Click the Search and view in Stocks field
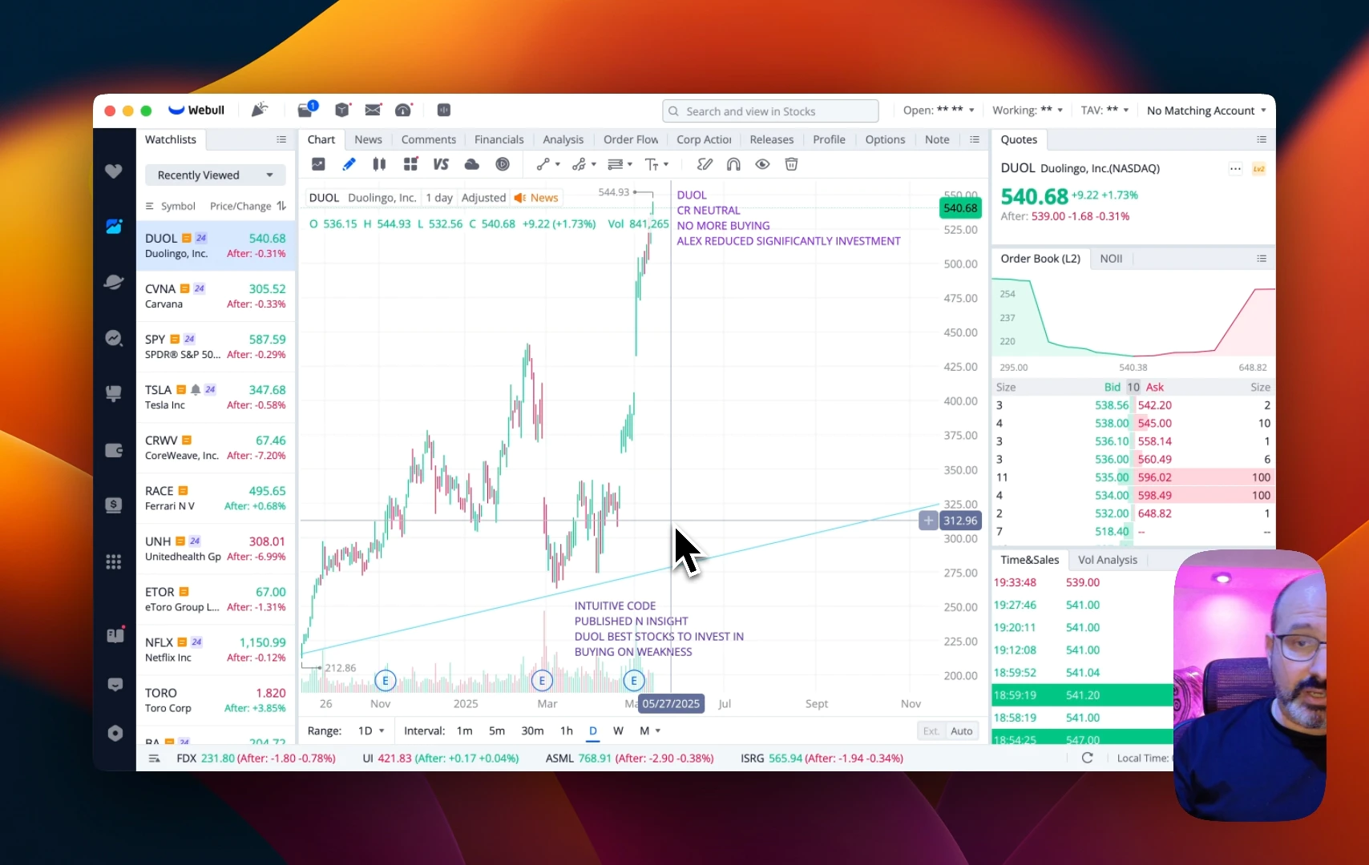1369x865 pixels. click(x=770, y=111)
